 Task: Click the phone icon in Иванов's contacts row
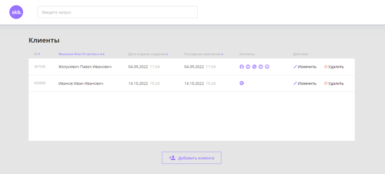point(242,83)
